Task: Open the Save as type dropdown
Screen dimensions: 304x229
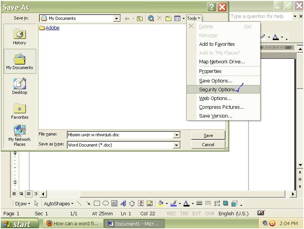Action: [176, 145]
